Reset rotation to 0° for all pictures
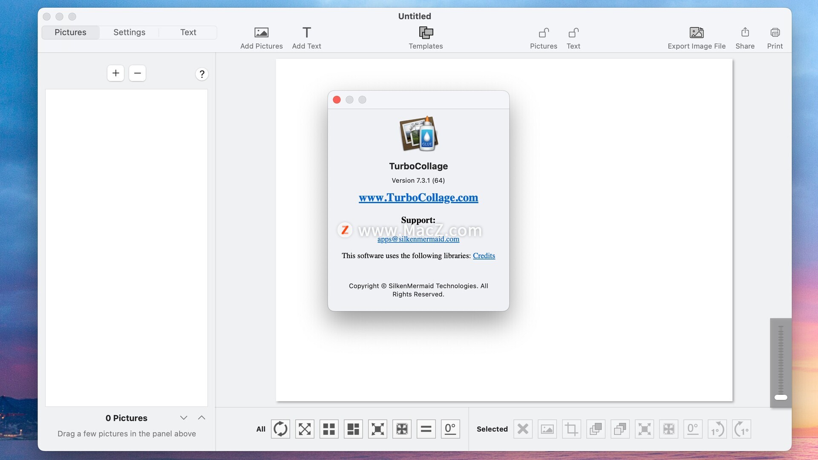The height and width of the screenshot is (460, 818). (x=450, y=429)
